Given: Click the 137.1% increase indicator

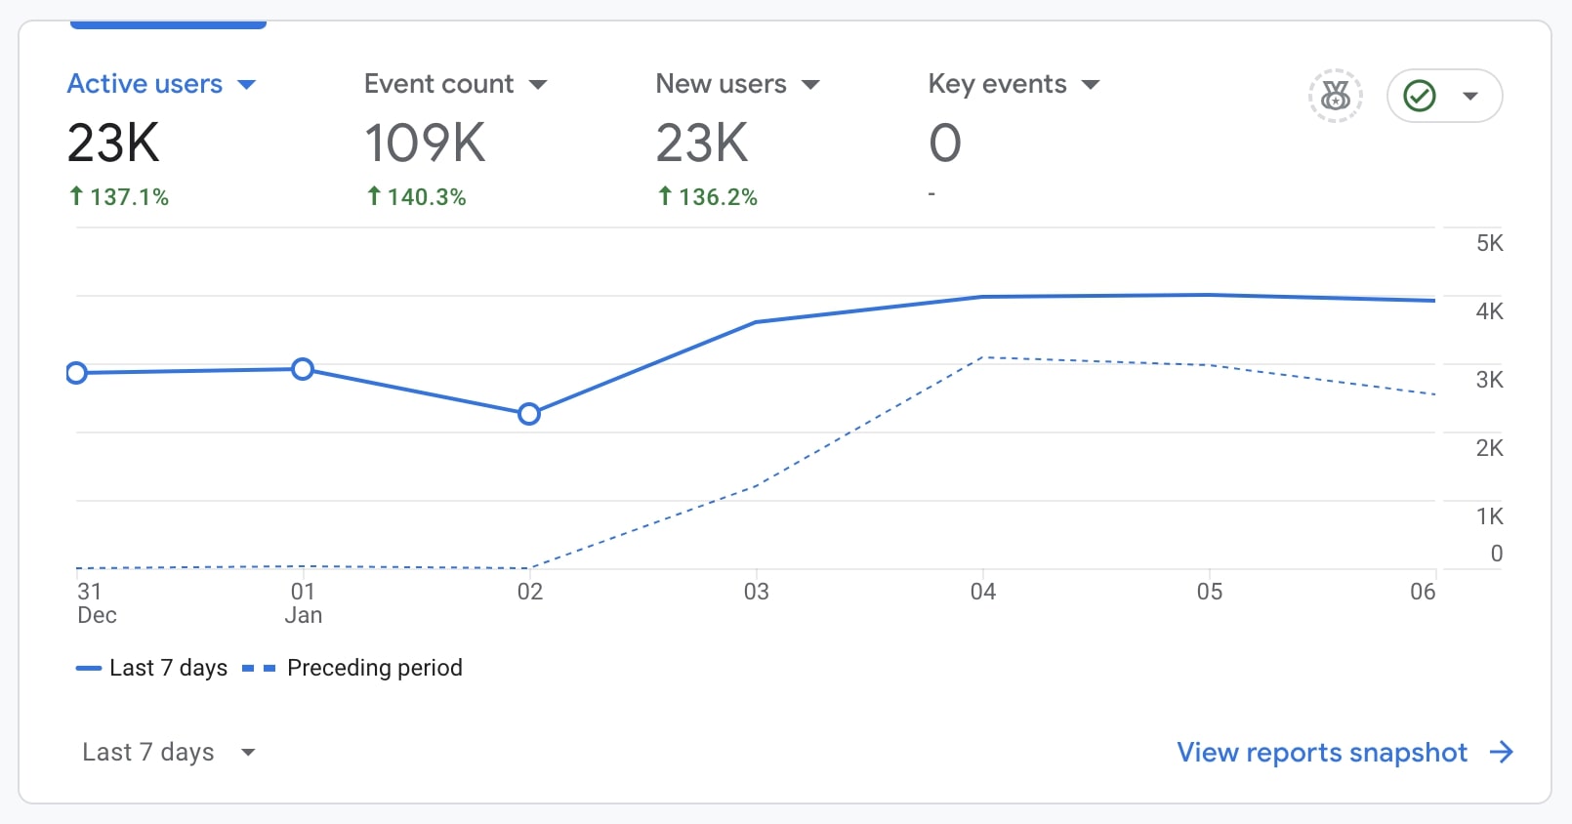Looking at the screenshot, I should tap(118, 197).
